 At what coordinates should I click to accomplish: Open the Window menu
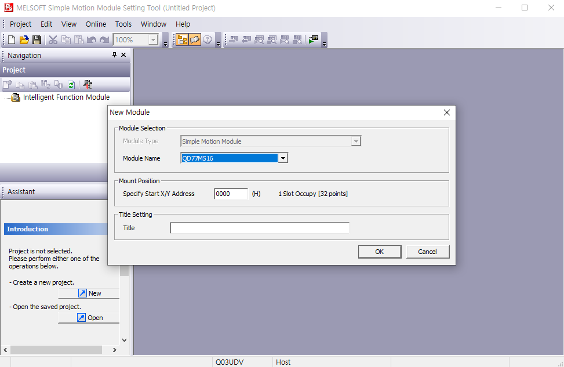tap(153, 24)
